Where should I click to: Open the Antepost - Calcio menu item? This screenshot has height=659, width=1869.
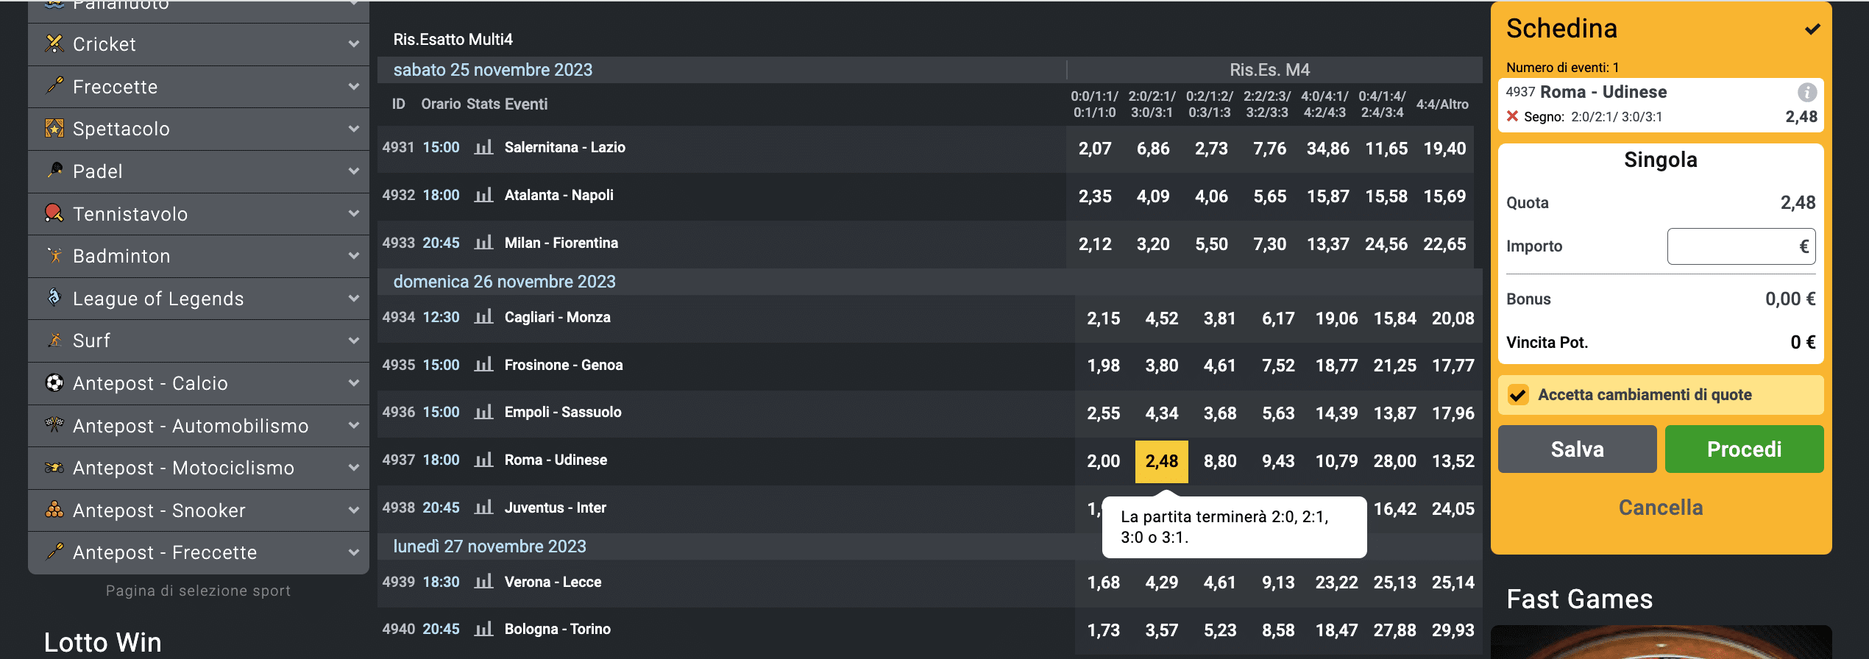[150, 383]
